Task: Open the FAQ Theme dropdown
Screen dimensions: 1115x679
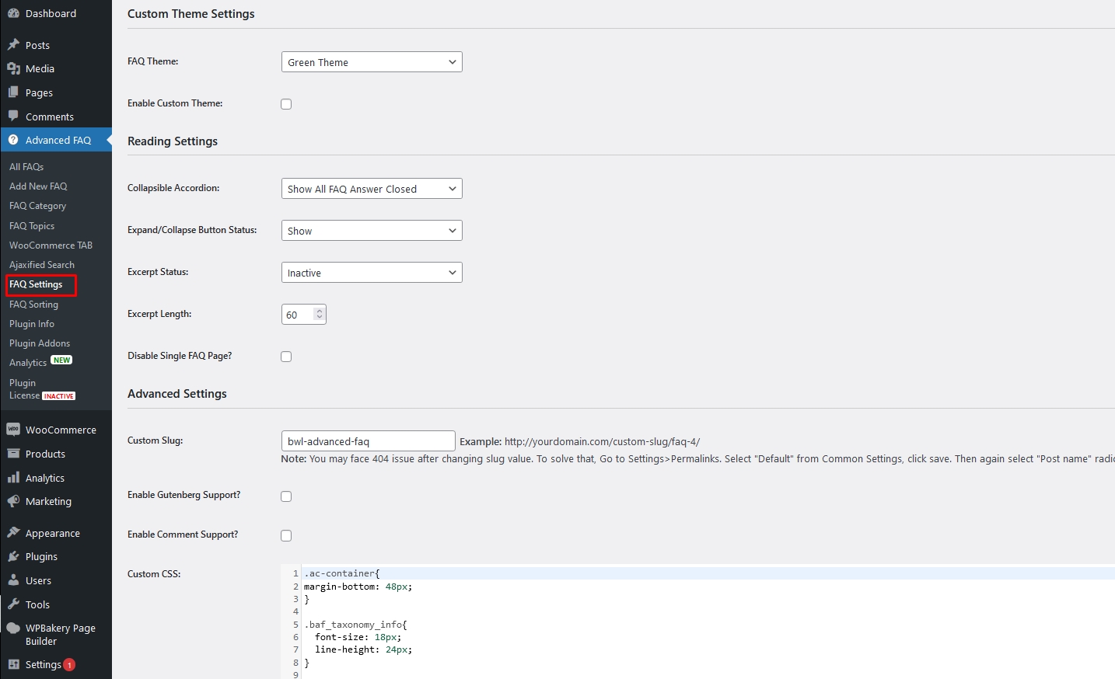Action: (x=372, y=62)
